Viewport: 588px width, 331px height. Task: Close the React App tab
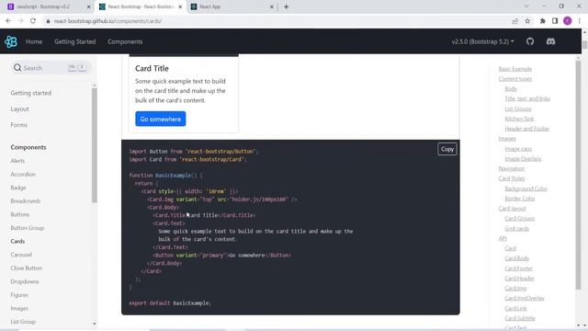point(272,6)
